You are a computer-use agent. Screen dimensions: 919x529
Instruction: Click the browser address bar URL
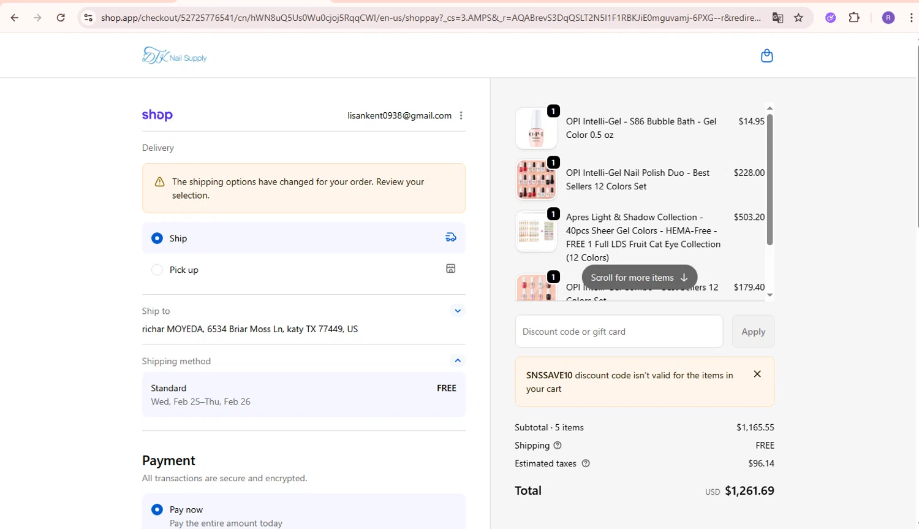(431, 18)
